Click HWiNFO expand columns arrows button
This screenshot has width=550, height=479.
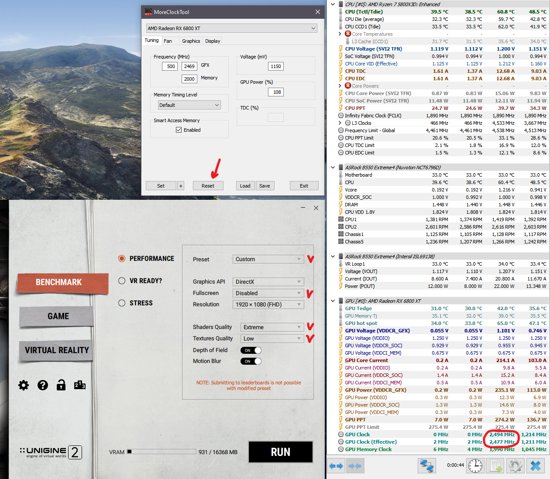(336, 466)
